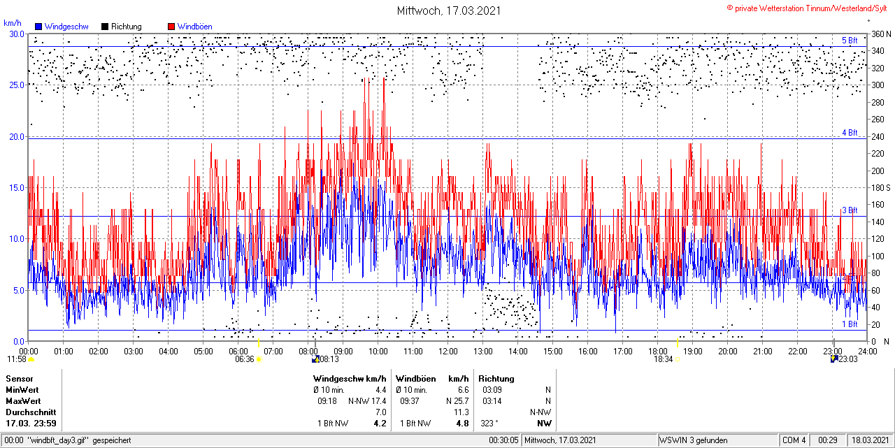This screenshot has width=895, height=448.
Task: Click the 'MinWert' row label
Action: coord(22,390)
